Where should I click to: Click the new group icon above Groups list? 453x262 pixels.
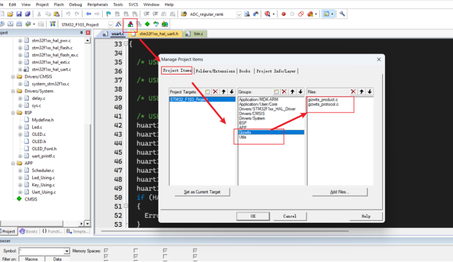click(277, 91)
